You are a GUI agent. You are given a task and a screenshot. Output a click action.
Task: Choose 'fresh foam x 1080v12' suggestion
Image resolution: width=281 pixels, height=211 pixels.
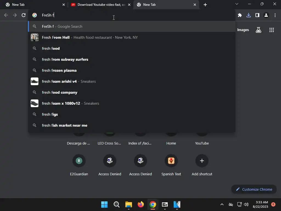tap(132, 103)
